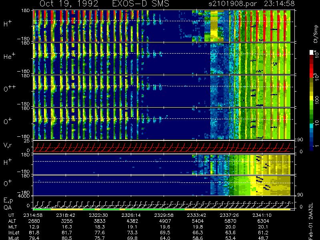Click ALT value '4907'

click(165, 221)
